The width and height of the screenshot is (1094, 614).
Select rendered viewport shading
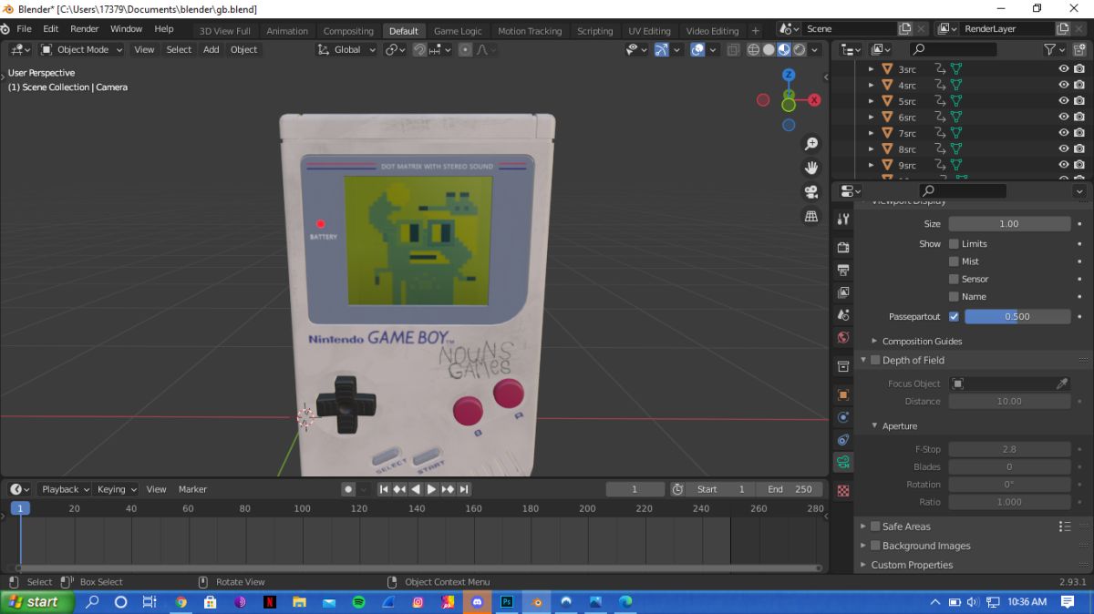click(x=799, y=49)
